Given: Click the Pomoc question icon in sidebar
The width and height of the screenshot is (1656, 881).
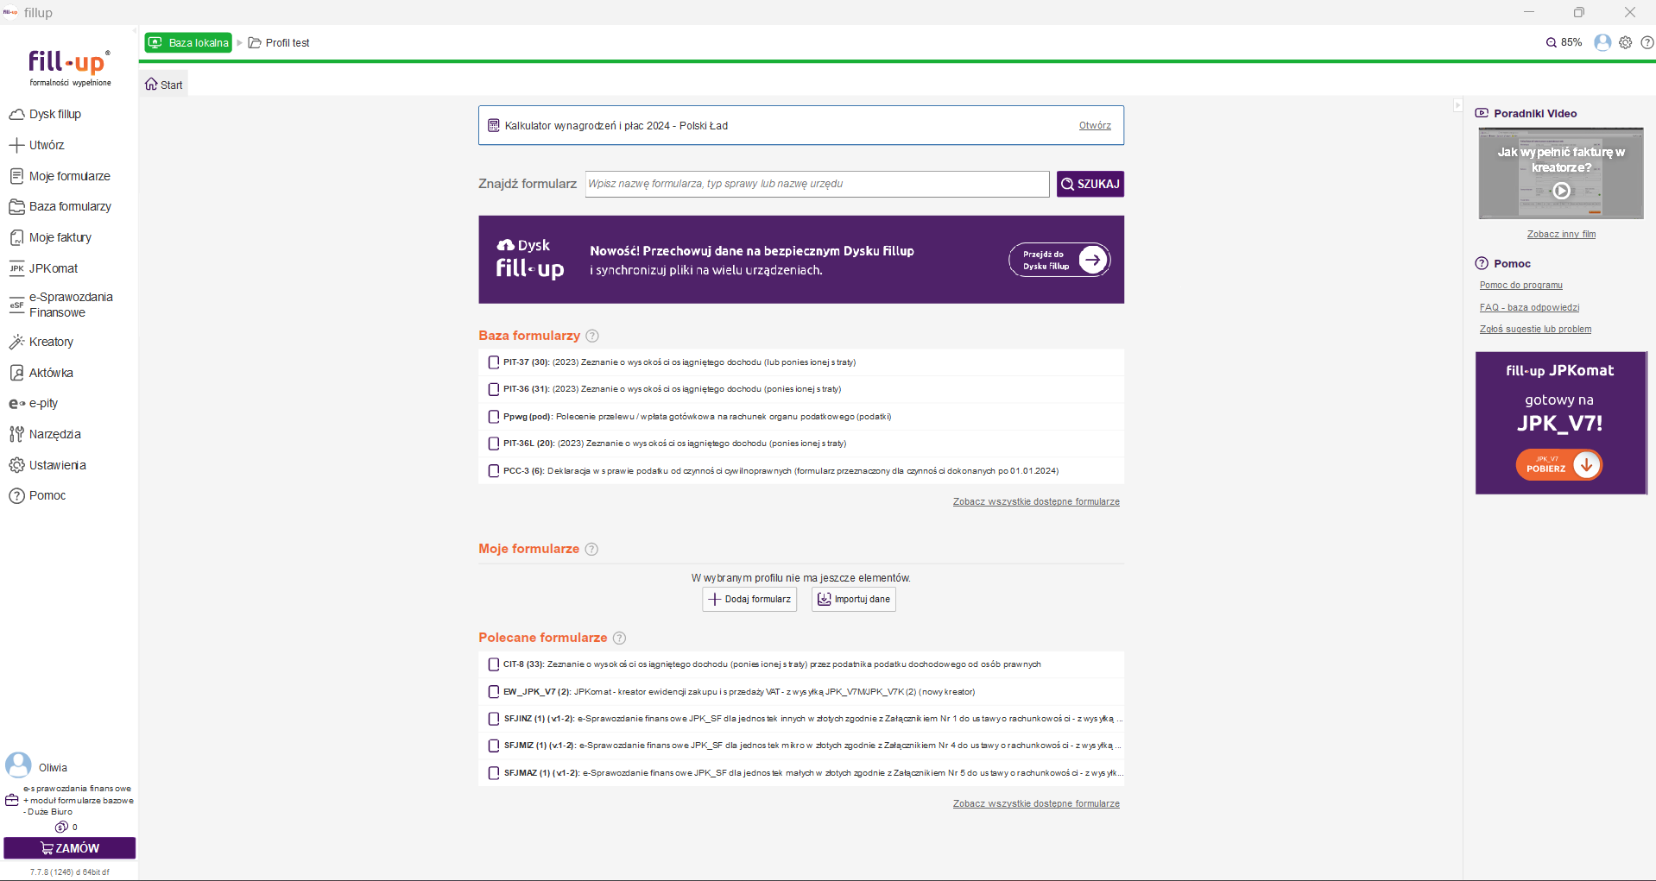Looking at the screenshot, I should click(x=16, y=495).
